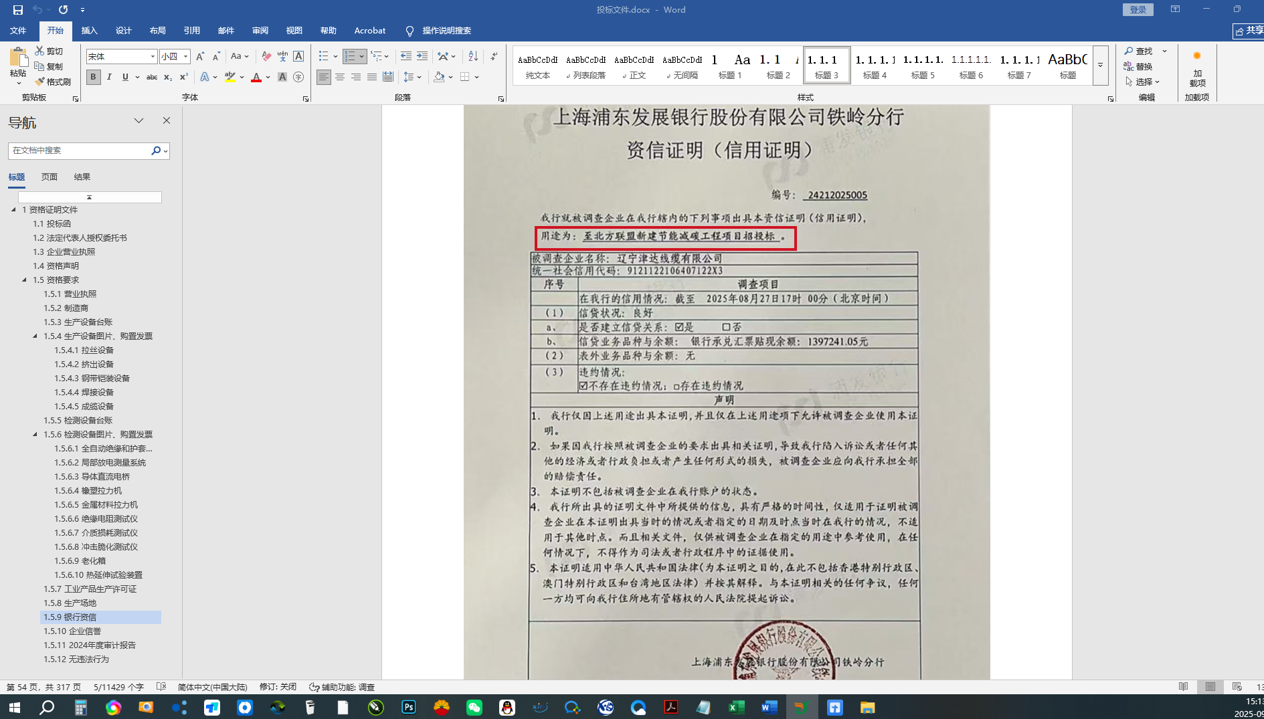This screenshot has height=719, width=1264.
Task: Switch to the Results (结果) navigation tab
Action: 82,177
